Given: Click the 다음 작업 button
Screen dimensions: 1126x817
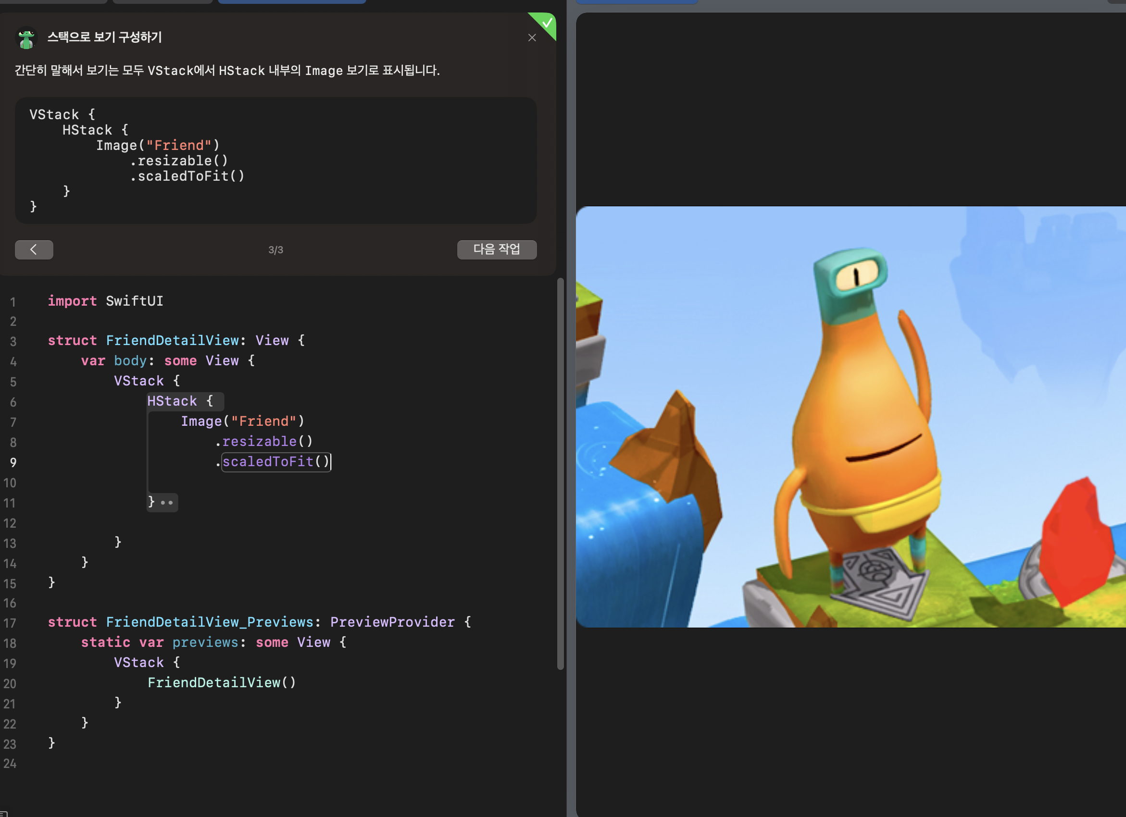Looking at the screenshot, I should point(497,250).
